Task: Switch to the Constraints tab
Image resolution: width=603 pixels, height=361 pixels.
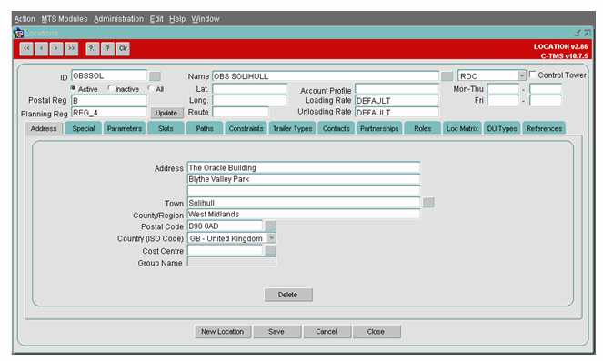Action: [x=246, y=128]
